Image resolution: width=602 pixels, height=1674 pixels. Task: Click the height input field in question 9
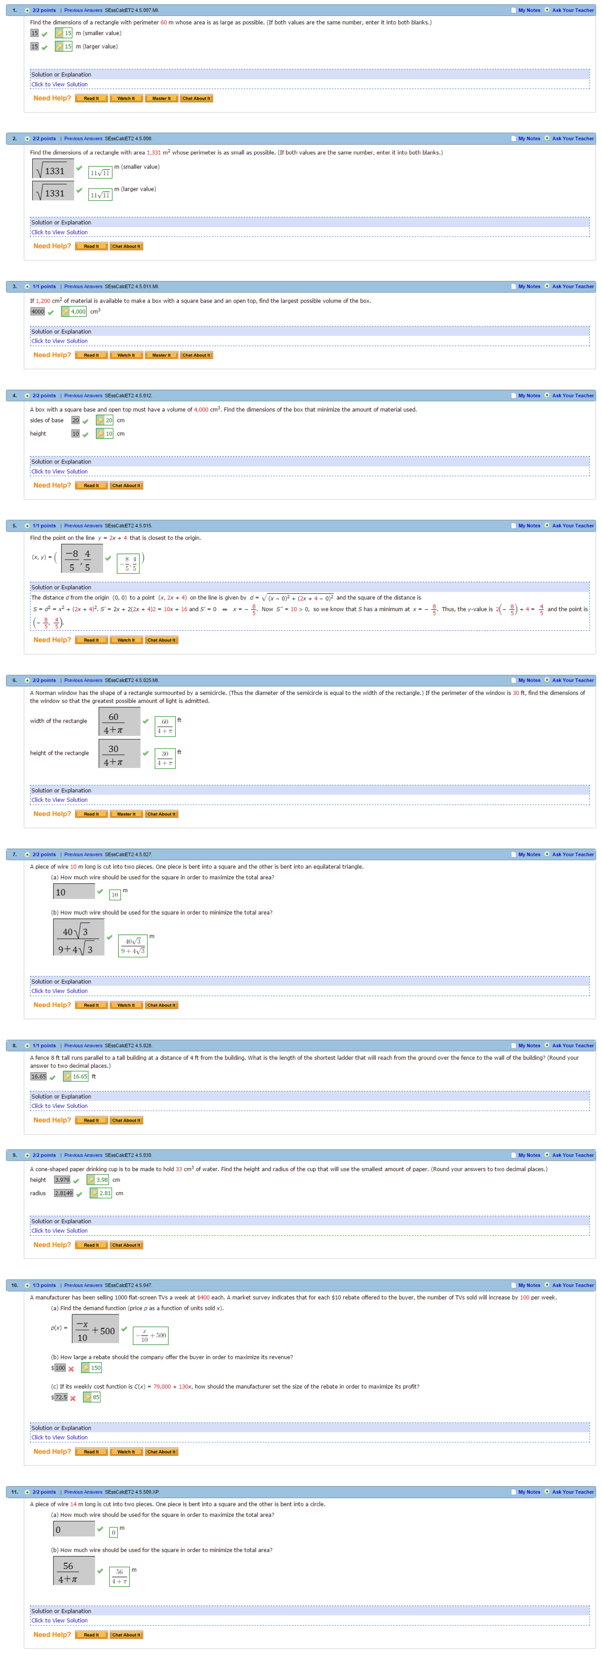[62, 1180]
